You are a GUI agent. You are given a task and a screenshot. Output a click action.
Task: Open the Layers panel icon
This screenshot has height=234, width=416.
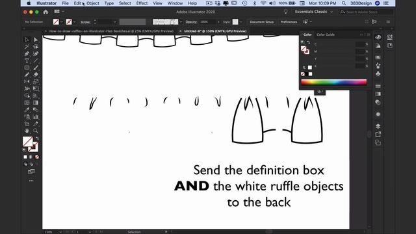pos(378,126)
